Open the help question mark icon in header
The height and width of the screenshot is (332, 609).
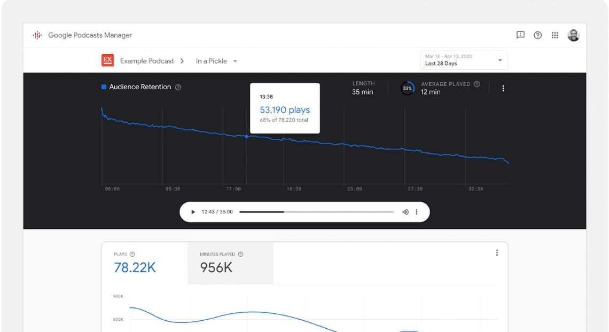(x=537, y=35)
